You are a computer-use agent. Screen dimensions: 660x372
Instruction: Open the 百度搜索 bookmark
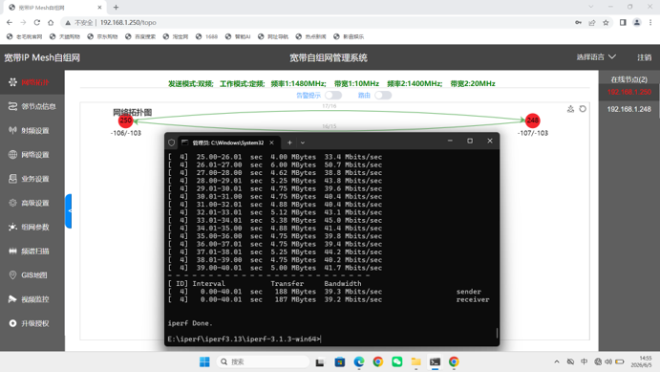140,36
